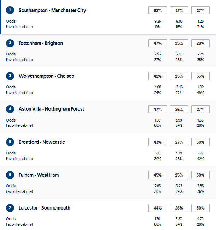Viewport: 216px width, 230px height.
Task: Open the Southampton - Manchester City match title
Action: pos(52,10)
